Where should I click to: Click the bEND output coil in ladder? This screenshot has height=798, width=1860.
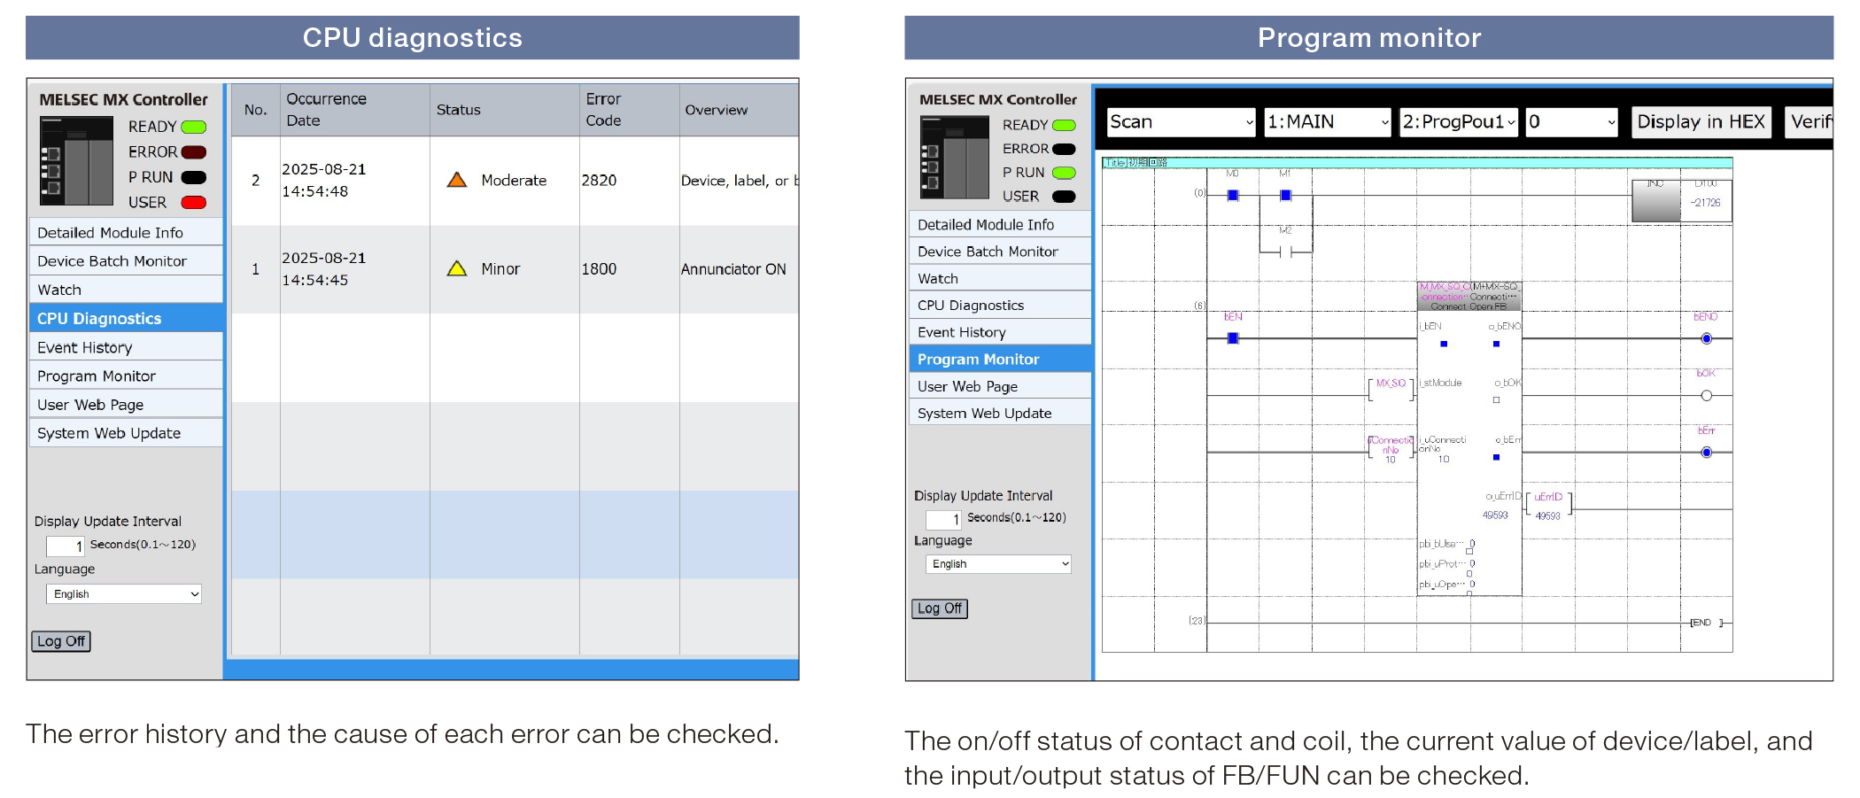[x=1706, y=338]
